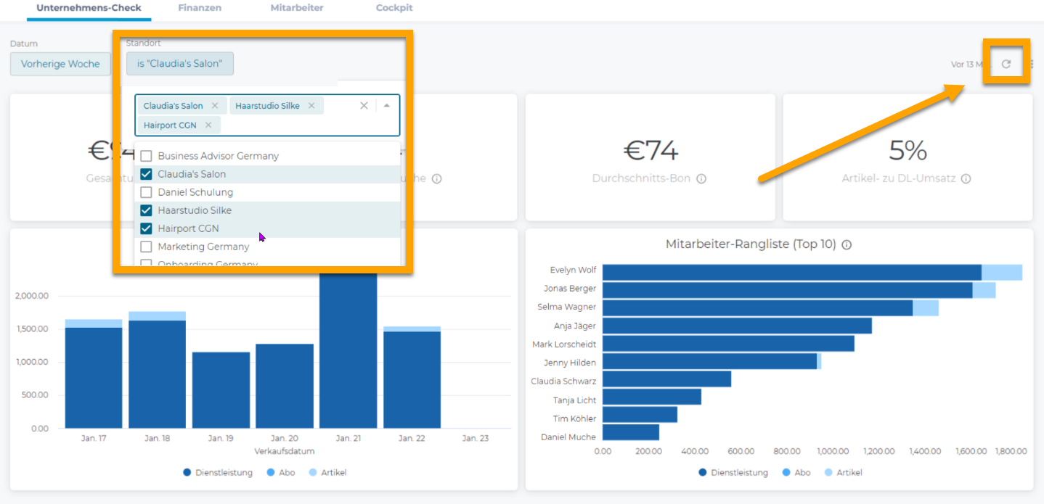The height and width of the screenshot is (504, 1044).
Task: Show info for Mitarbeiter-Rangliste chart
Action: click(847, 245)
